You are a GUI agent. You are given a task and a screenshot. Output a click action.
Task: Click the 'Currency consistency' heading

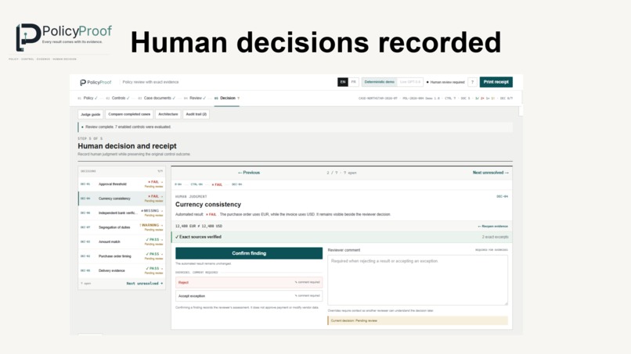coord(208,205)
